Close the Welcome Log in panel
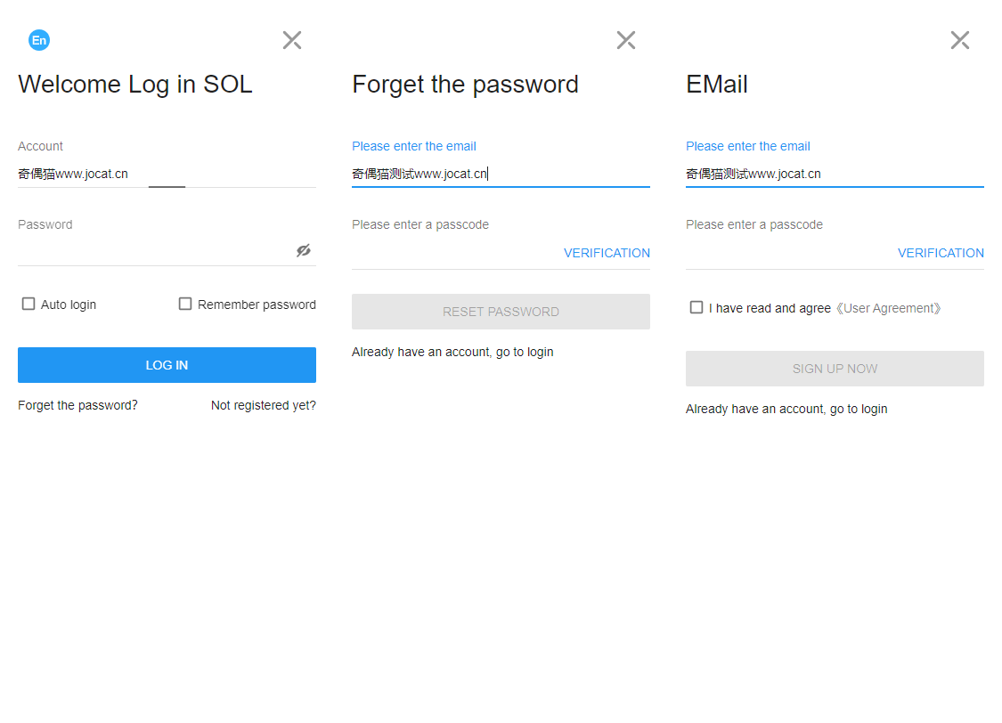 coord(292,40)
